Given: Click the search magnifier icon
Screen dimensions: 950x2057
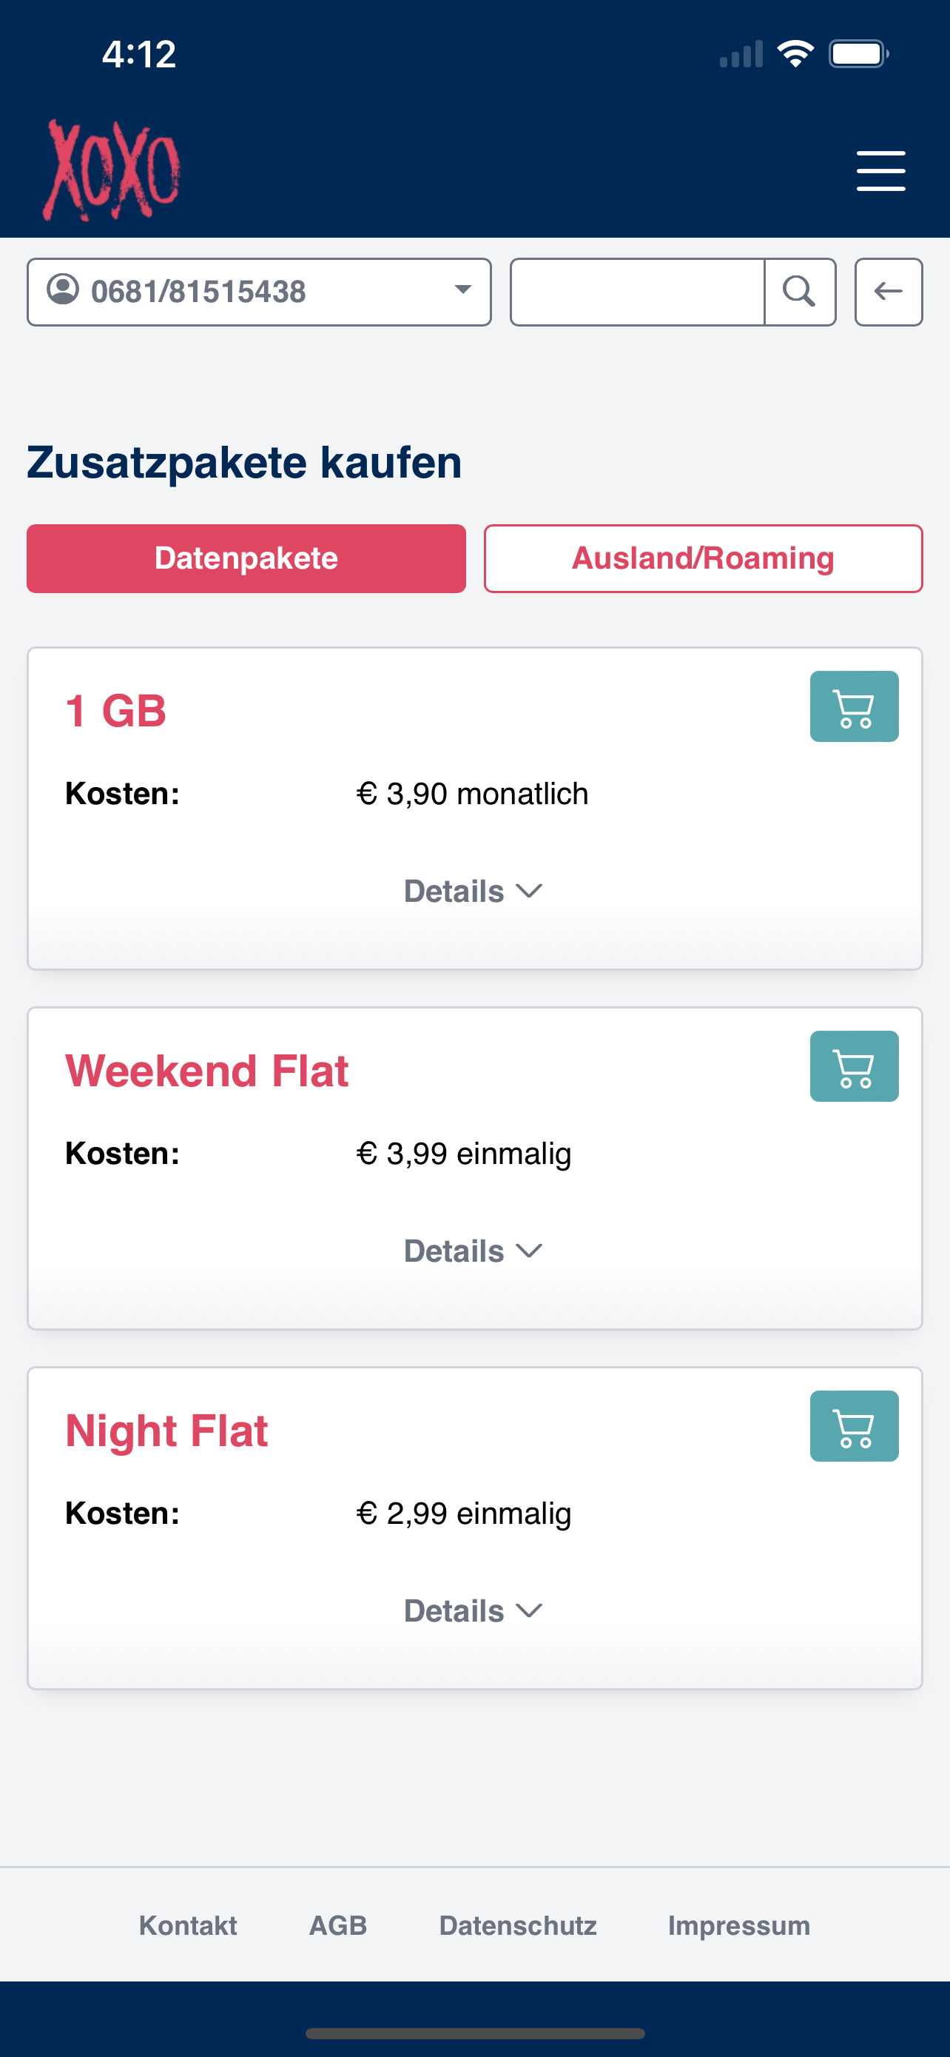Looking at the screenshot, I should click(800, 292).
